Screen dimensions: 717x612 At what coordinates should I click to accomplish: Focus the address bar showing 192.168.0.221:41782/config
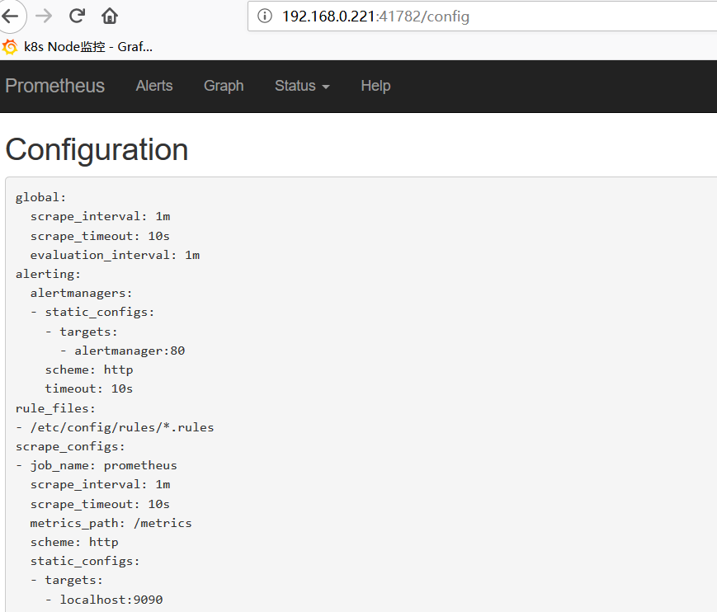[483, 16]
